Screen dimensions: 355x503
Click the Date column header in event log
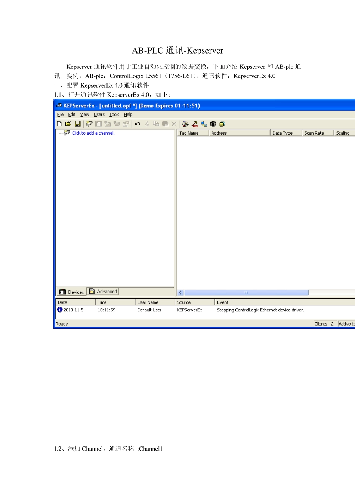click(x=75, y=302)
